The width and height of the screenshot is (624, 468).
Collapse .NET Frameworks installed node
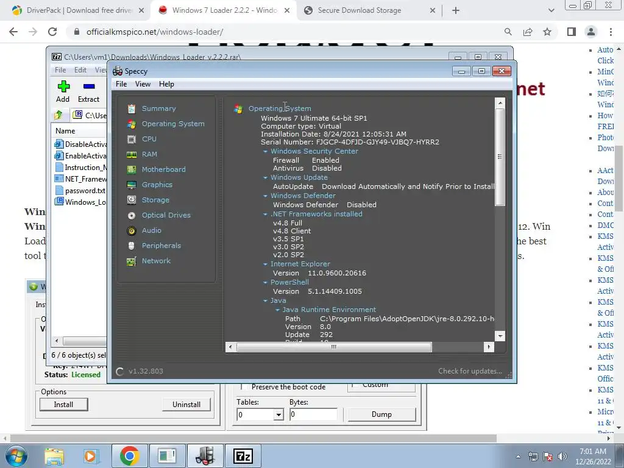pyautogui.click(x=265, y=214)
